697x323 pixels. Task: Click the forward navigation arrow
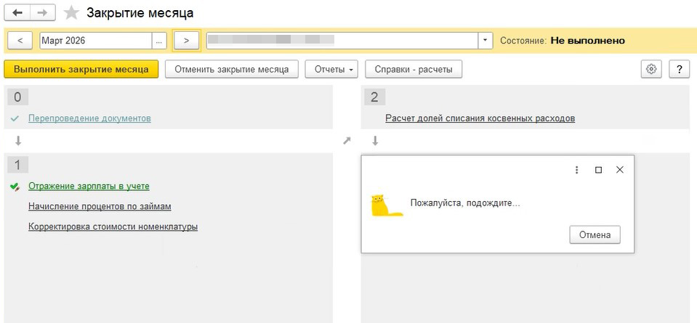pos(42,13)
